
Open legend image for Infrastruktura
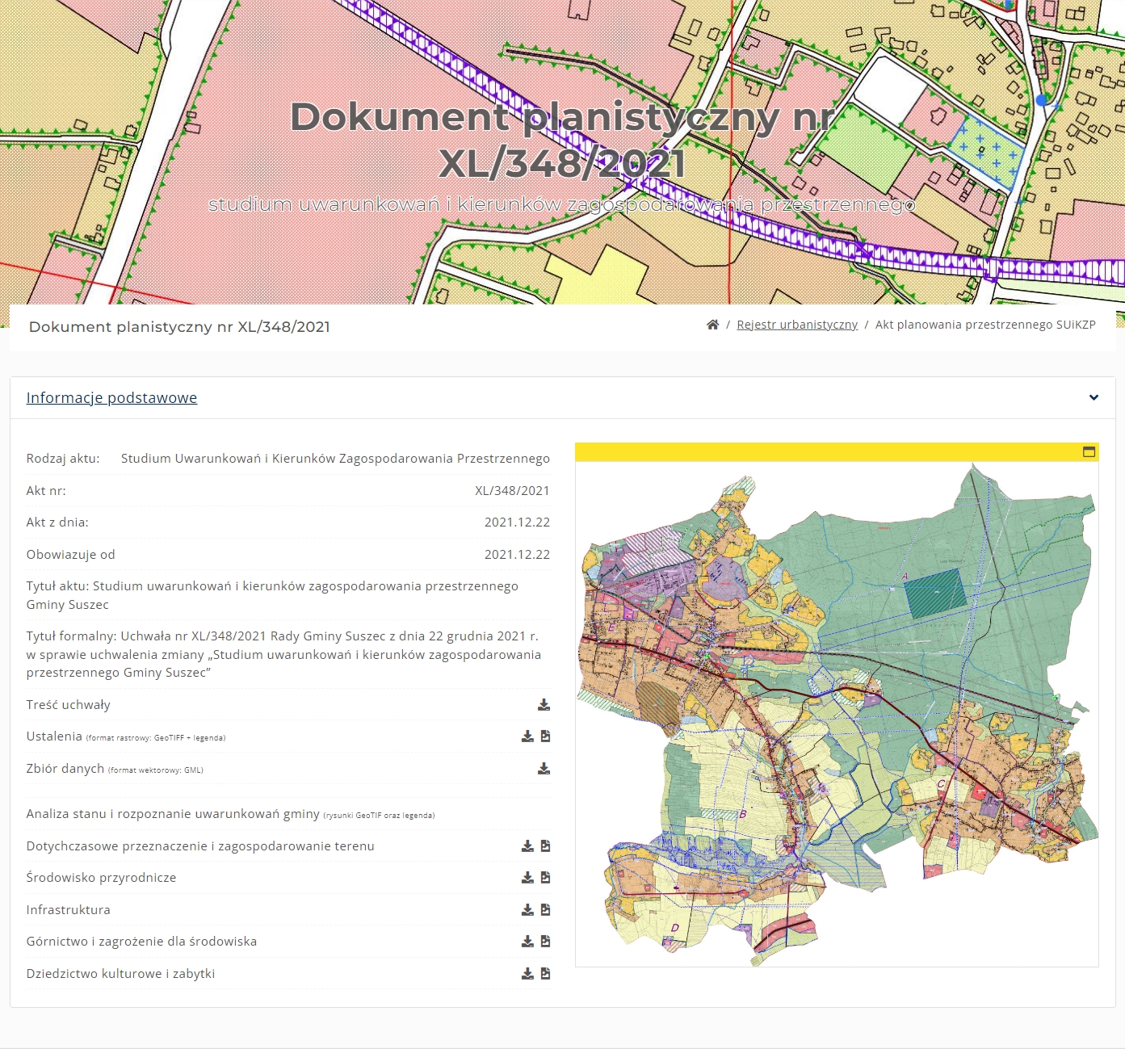click(546, 910)
